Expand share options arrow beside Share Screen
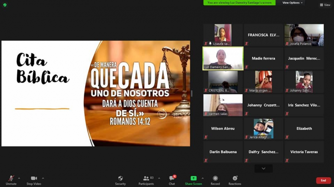Image resolution: width=334 pixels, height=187 pixels. pyautogui.click(x=202, y=178)
